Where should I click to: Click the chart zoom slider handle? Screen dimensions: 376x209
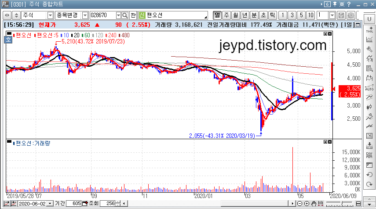pyautogui.click(x=343, y=203)
